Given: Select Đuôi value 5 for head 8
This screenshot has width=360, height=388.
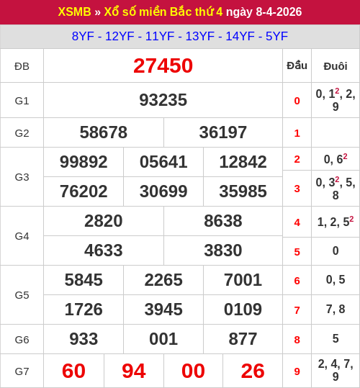Looking at the screenshot, I should tap(336, 338).
